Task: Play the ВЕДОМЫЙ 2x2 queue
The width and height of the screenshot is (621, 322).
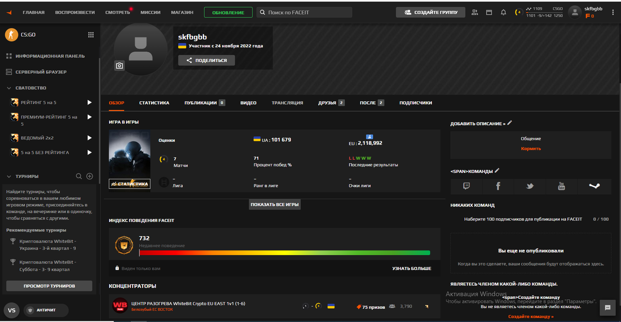Action: coord(89,138)
